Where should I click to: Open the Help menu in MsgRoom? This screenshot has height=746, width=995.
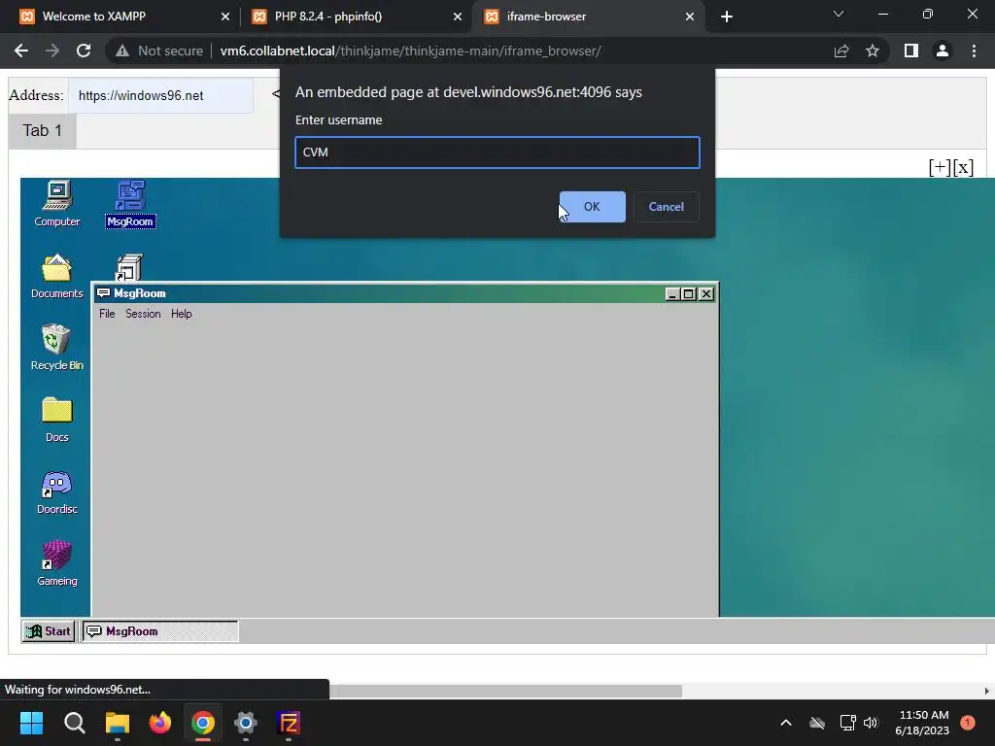tap(182, 314)
